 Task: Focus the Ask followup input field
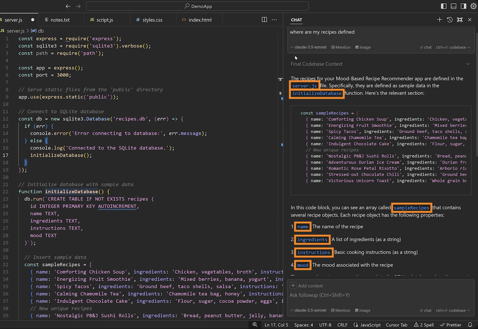(380, 295)
